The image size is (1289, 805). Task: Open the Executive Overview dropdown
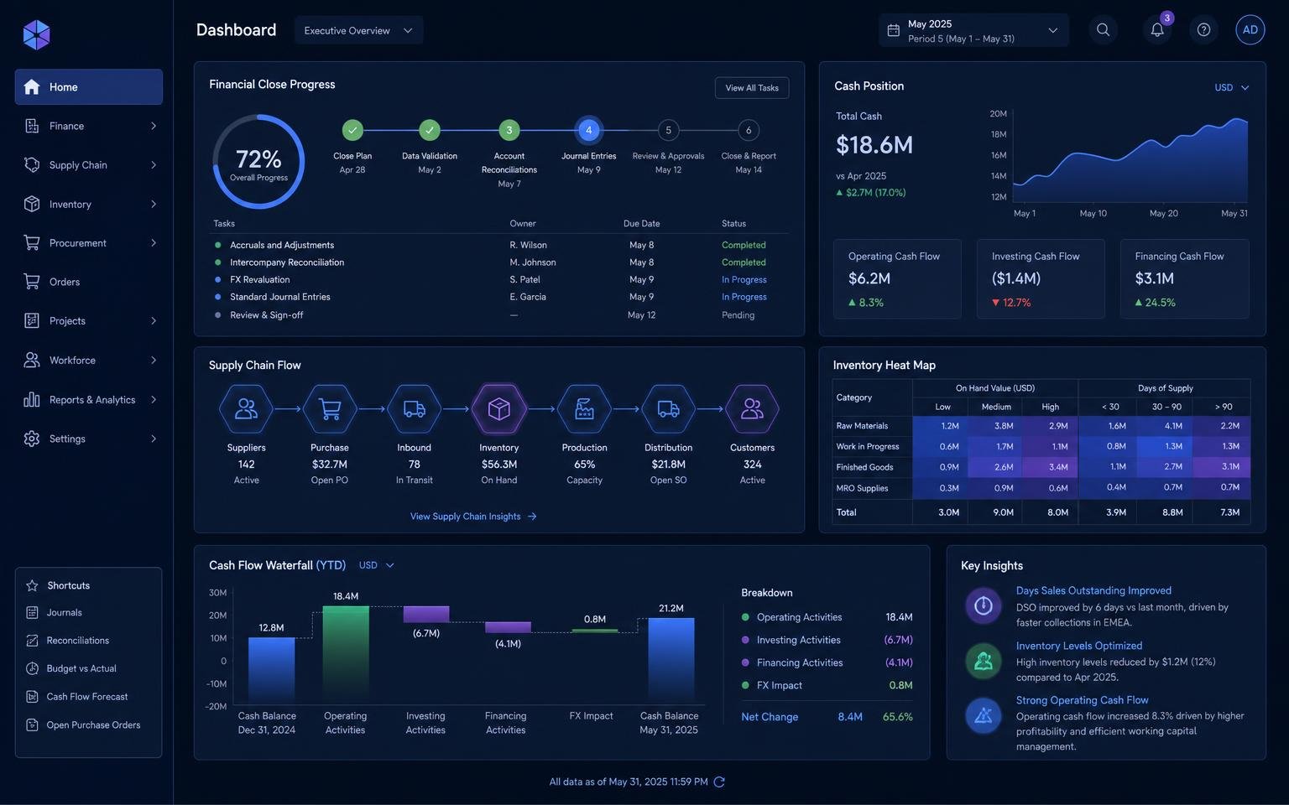[x=358, y=30]
